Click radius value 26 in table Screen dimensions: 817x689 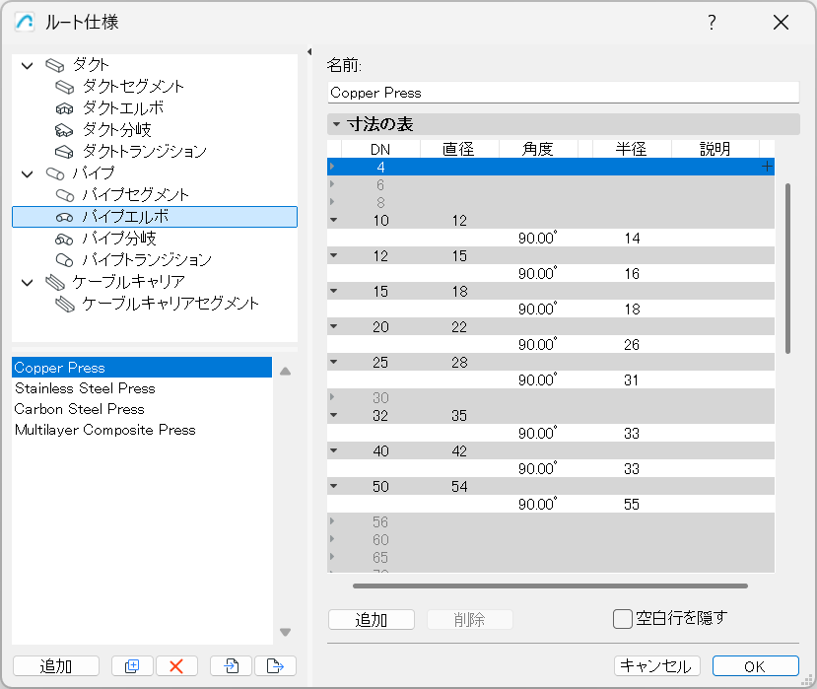[632, 345]
